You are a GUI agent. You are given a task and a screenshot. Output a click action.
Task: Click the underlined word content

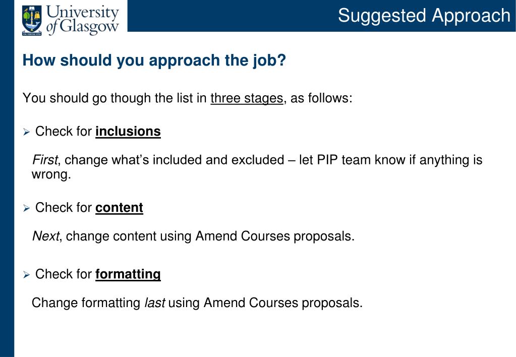[x=119, y=208]
